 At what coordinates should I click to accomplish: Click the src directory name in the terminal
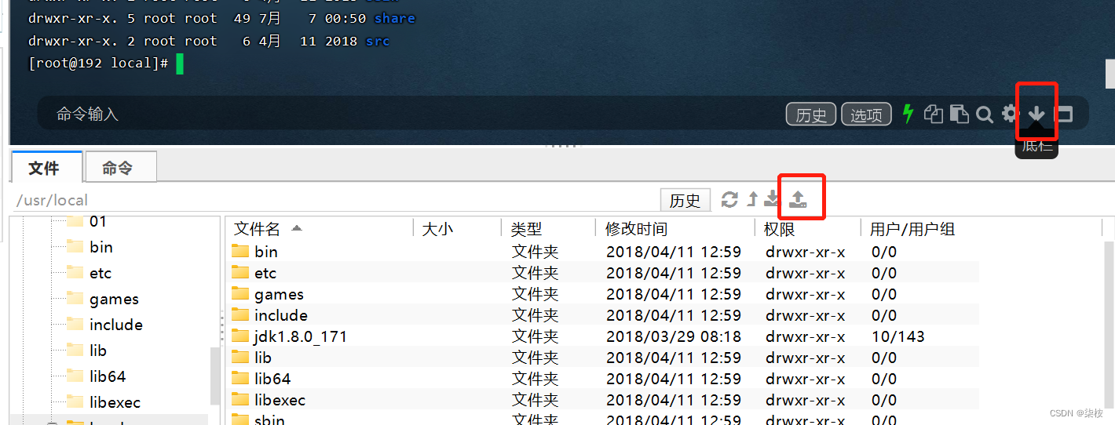tap(378, 41)
